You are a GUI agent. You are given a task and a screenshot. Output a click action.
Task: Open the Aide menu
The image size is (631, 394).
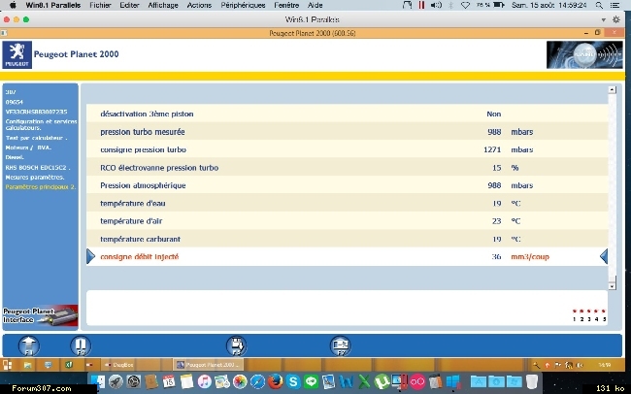click(315, 5)
